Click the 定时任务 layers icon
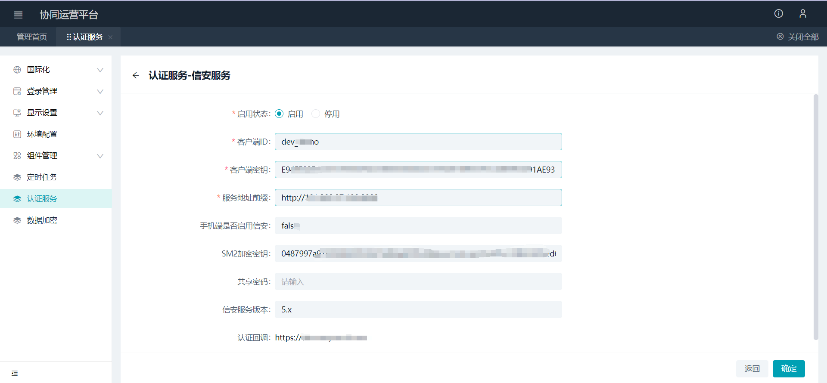Viewport: 827px width, 383px height. coord(17,177)
